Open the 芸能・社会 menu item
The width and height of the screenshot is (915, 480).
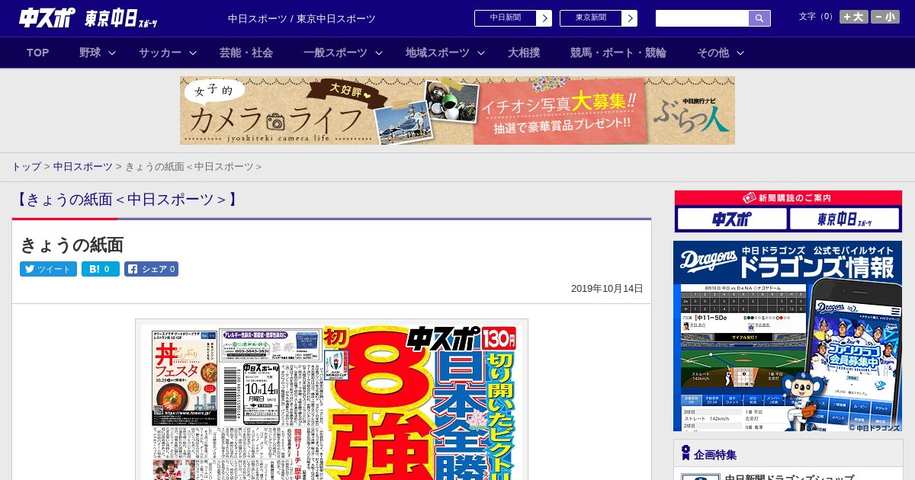click(x=246, y=53)
